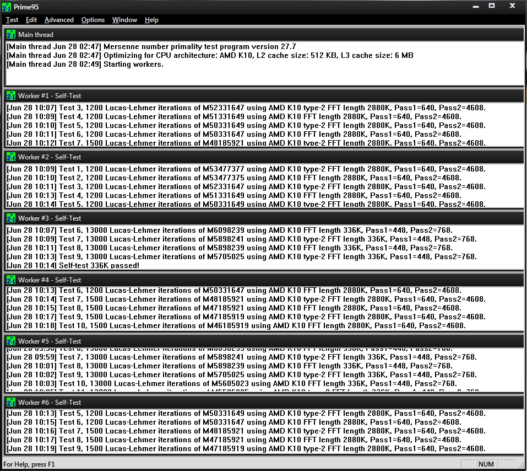
Task: Click the Worker #6 window icon
Action: (x=11, y=402)
